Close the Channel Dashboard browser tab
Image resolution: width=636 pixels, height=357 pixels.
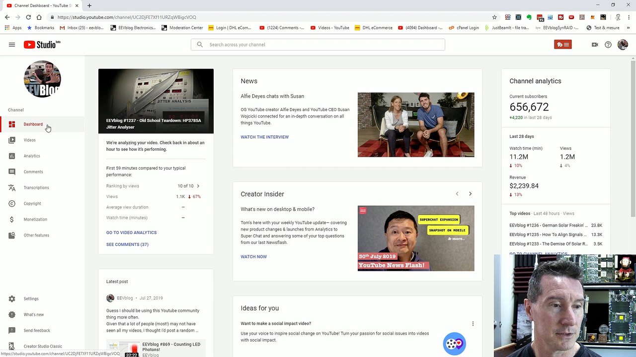point(77,5)
